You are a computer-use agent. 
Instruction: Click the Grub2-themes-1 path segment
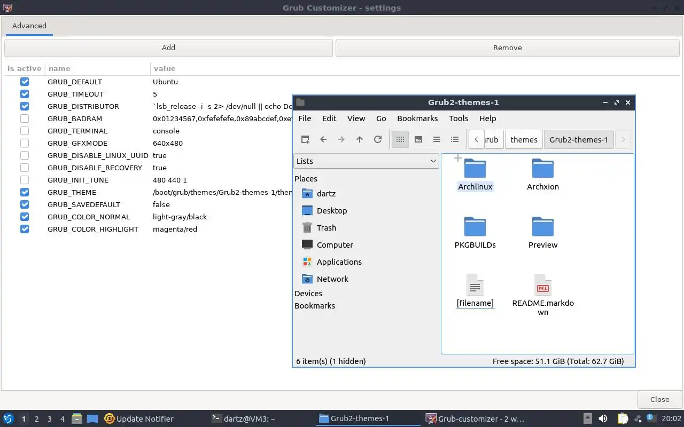click(579, 140)
